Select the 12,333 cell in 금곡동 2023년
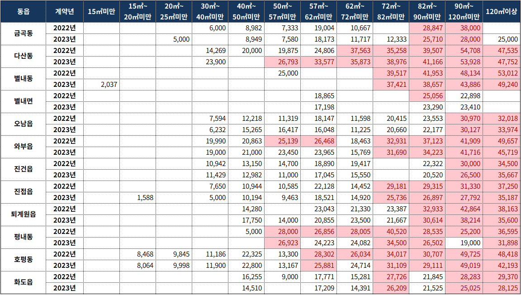Viewport: 521px width, 295px height. (x=391, y=39)
